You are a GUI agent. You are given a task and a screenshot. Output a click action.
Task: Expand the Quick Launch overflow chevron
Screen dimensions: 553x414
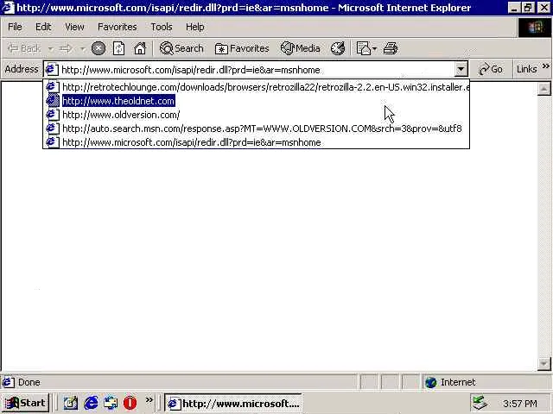pos(149,399)
